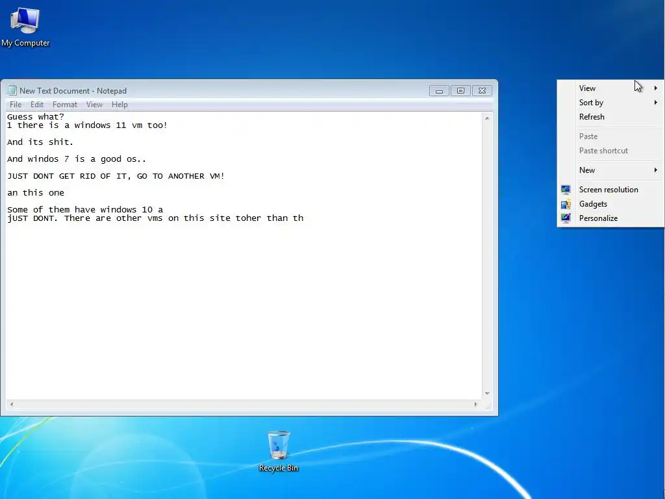Click the line about windows 11 vm
The image size is (665, 499).
tap(88, 125)
